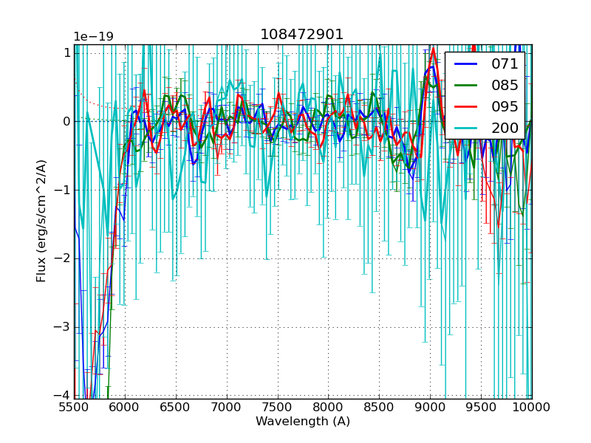Click the 7500 x-axis tick label
The height and width of the screenshot is (443, 591).
[278, 407]
